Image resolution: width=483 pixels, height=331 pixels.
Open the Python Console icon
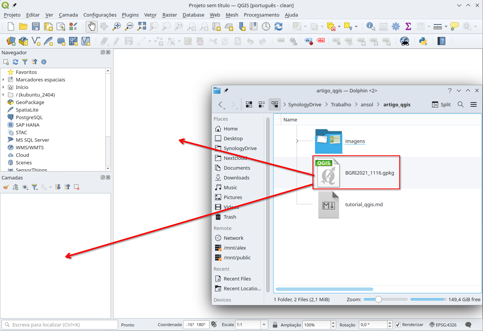[x=423, y=41]
